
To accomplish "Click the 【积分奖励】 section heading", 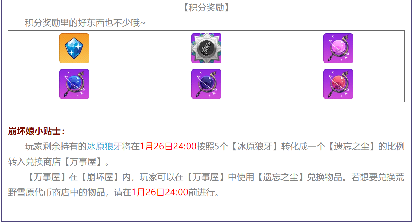I will click(206, 8).
